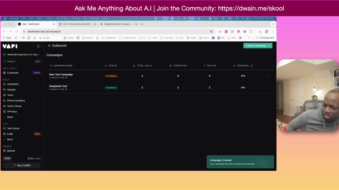Open the Assistants section
The image size is (339, 190).
(x=22, y=84)
